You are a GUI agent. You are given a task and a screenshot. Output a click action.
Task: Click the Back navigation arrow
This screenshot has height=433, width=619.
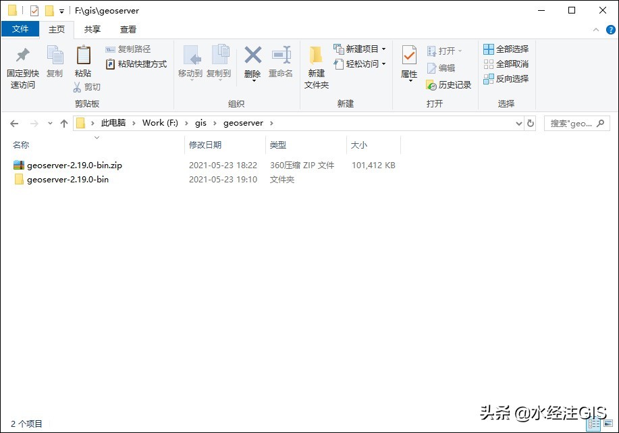(14, 124)
